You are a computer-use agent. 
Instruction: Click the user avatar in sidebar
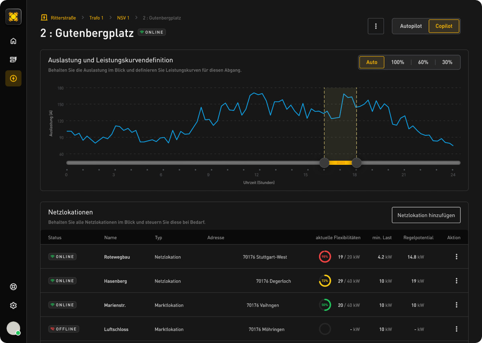click(13, 328)
